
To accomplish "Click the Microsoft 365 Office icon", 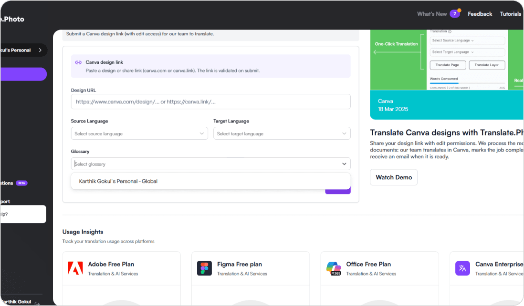I will pyautogui.click(x=334, y=268).
